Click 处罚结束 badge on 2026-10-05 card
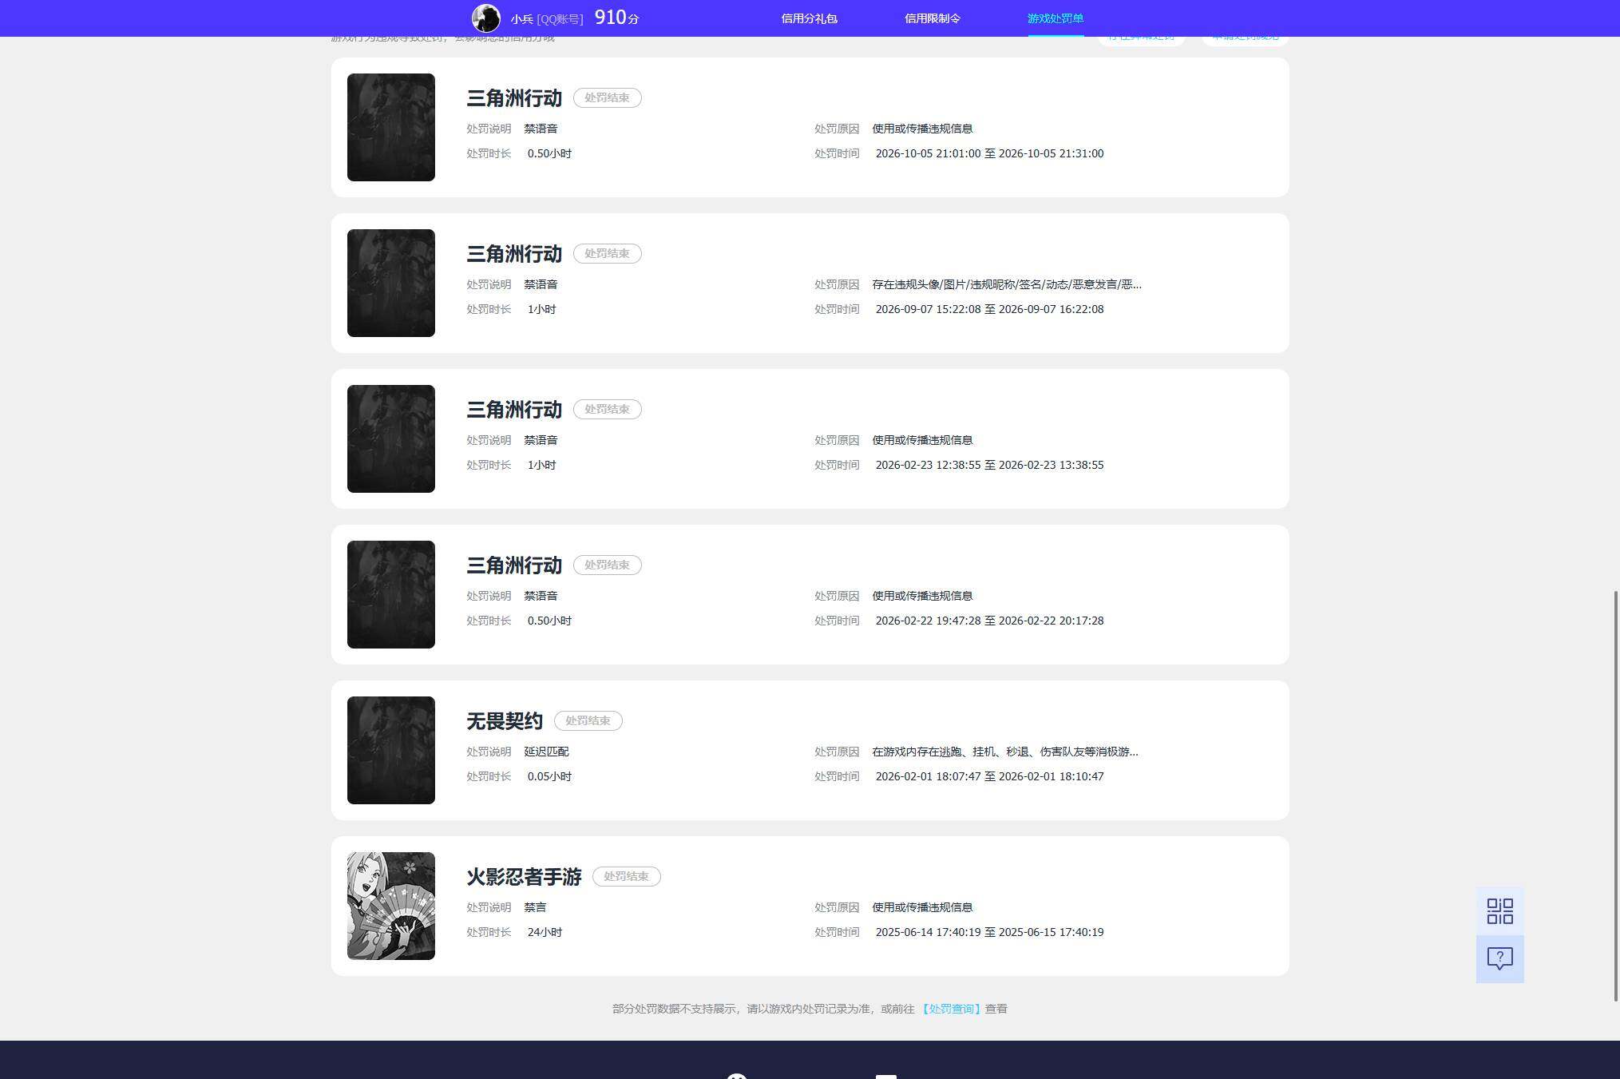 [607, 97]
